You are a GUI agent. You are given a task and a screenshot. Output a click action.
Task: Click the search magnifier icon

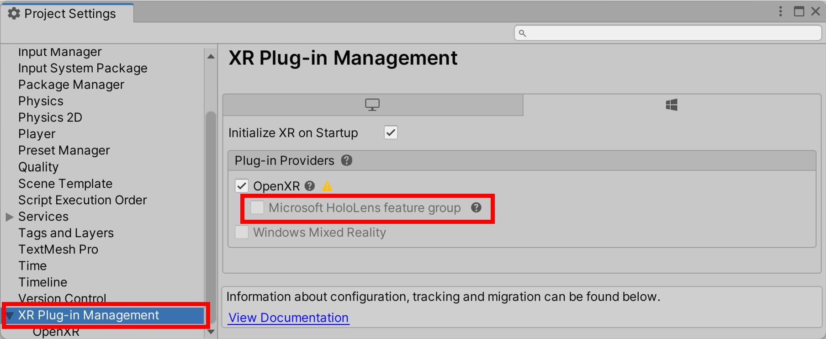click(x=523, y=33)
